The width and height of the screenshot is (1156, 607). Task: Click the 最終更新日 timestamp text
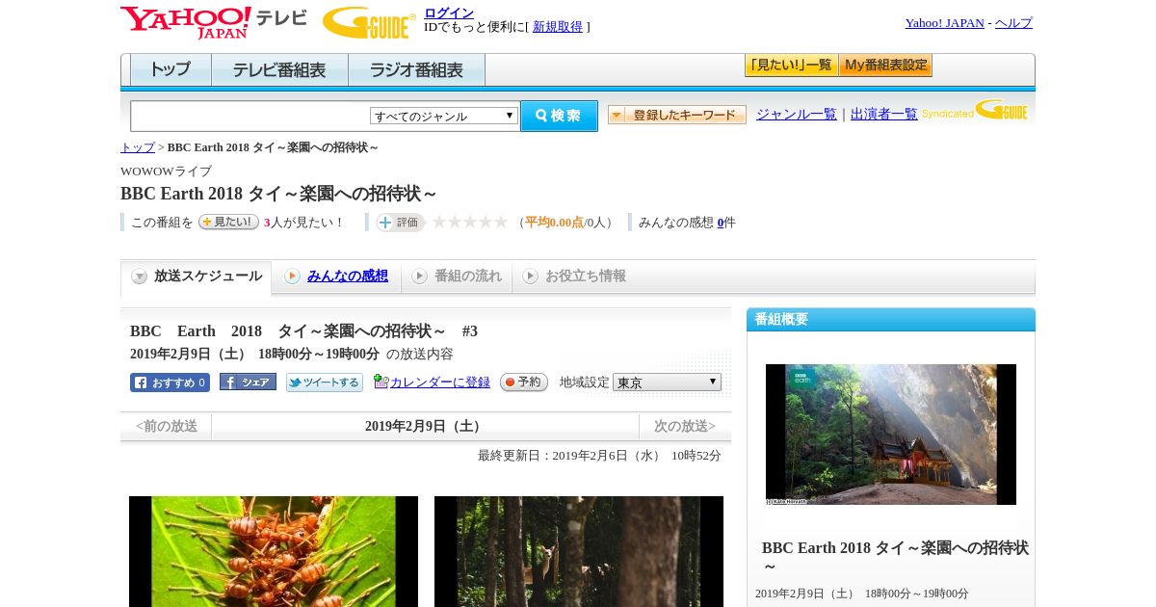click(x=599, y=456)
